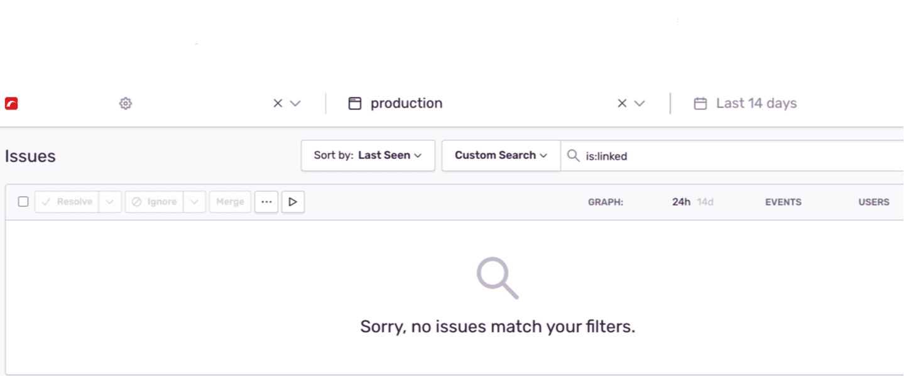Keep the graph on 24h
Viewport: 904px width, 376px height.
(x=681, y=202)
